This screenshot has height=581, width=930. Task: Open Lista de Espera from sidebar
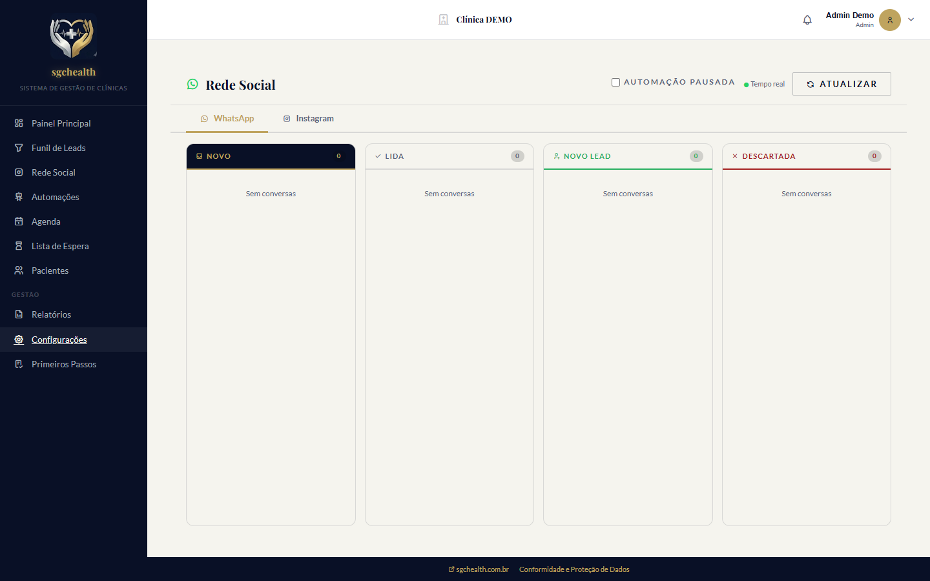[x=74, y=246]
